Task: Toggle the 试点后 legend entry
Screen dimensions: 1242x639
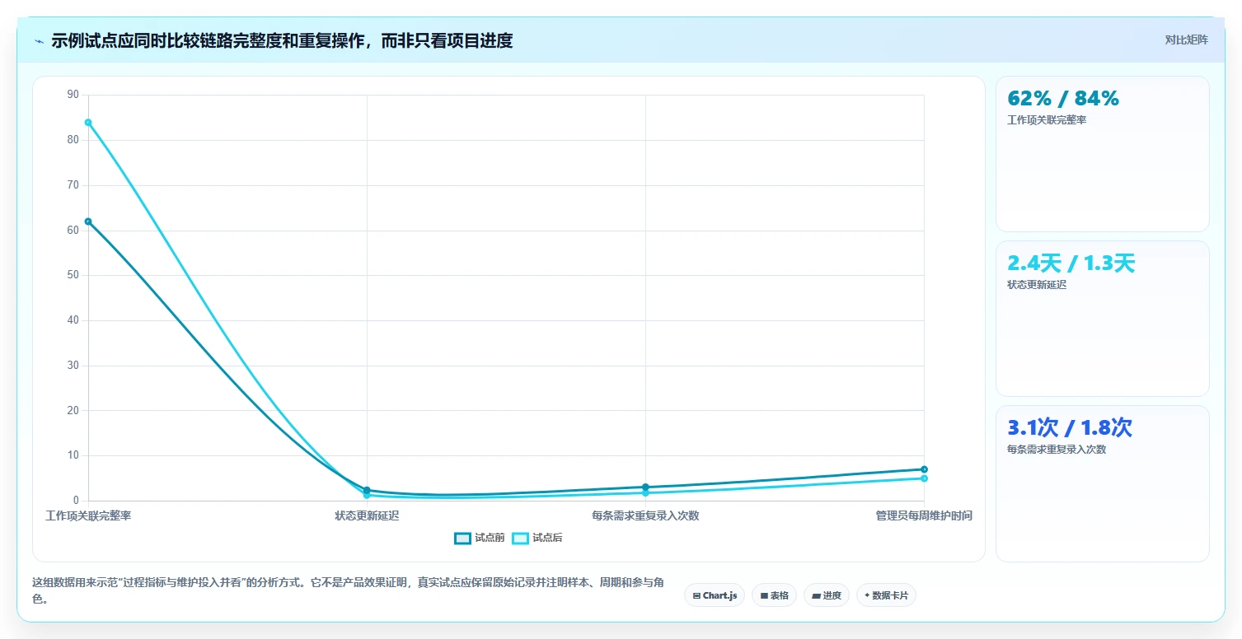Action: click(537, 538)
